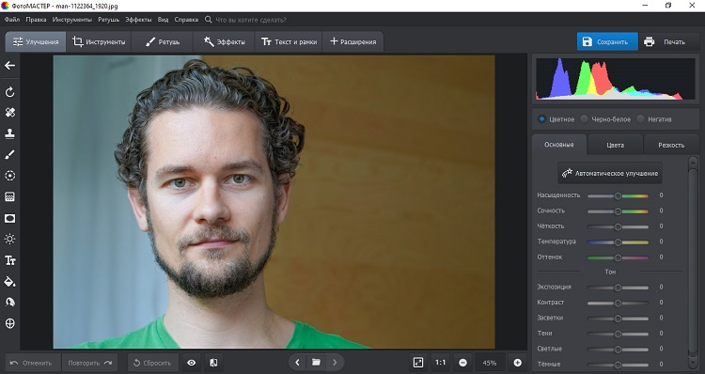Switch to the Цвета tab
The image size is (705, 374).
615,145
